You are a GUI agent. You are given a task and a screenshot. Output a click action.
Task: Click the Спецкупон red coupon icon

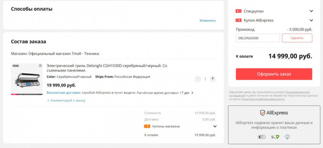coord(238,11)
